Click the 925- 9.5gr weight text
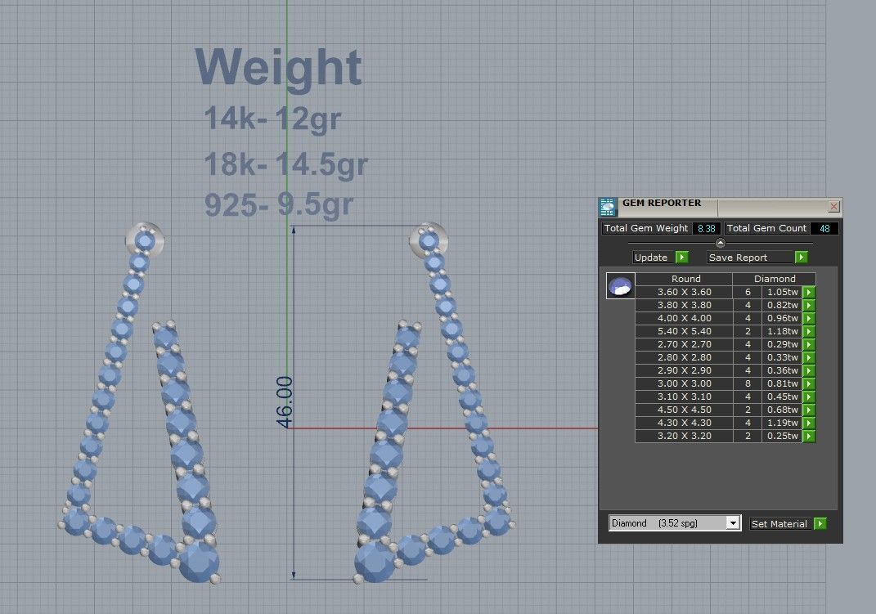876x614 pixels. [x=279, y=204]
